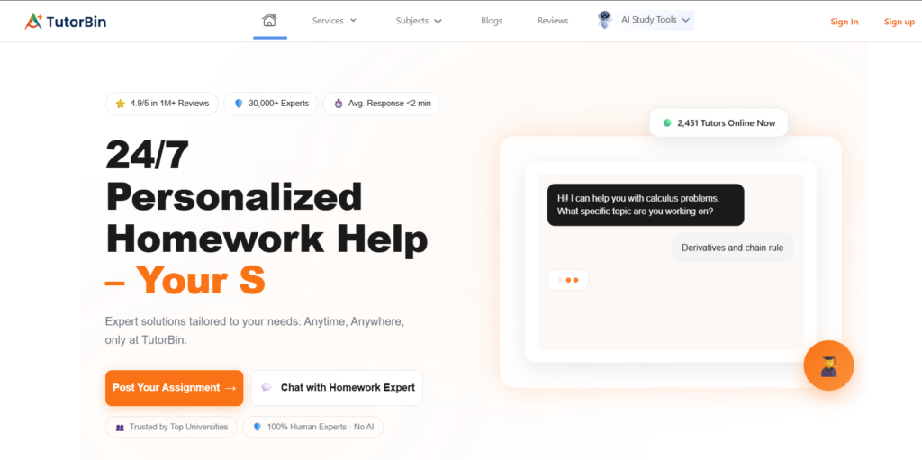
Task: Click the stopwatch icon for Avg. Response
Action: tap(339, 104)
